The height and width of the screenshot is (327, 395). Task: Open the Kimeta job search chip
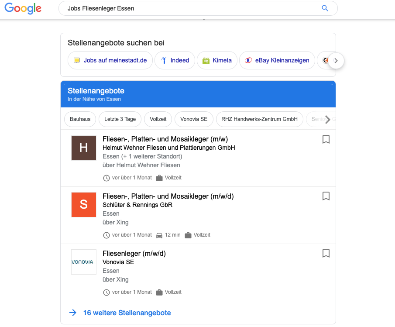pyautogui.click(x=217, y=60)
